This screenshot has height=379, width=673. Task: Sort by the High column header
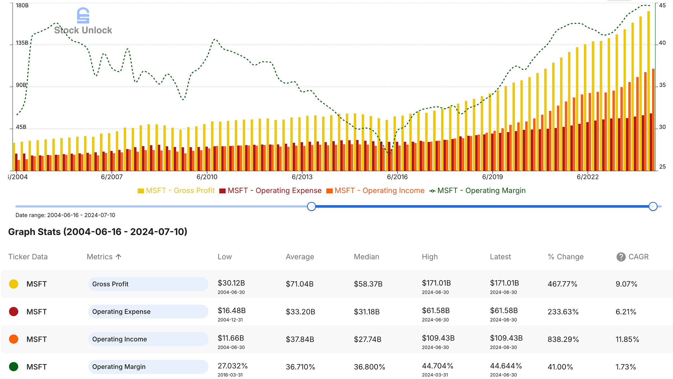pos(430,257)
